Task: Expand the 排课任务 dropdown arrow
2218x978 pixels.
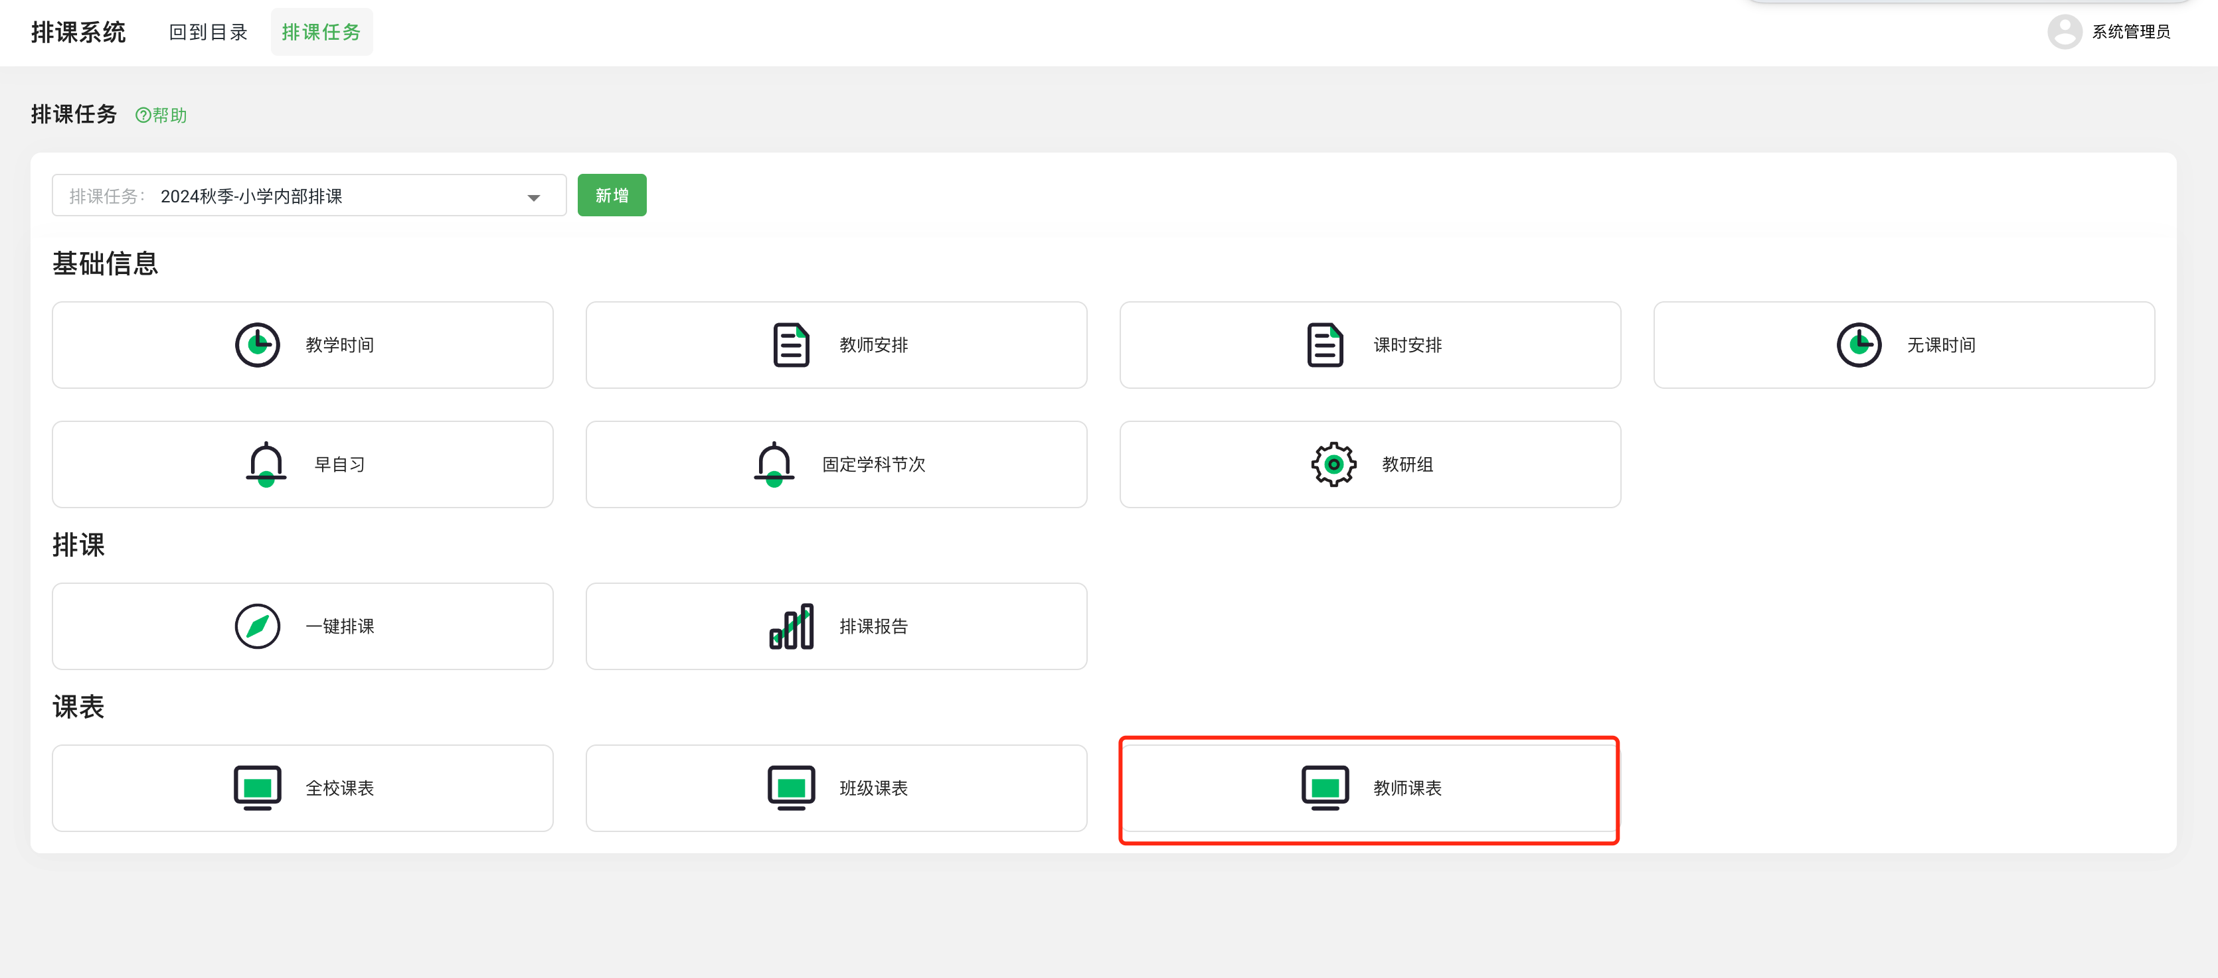Action: click(534, 198)
